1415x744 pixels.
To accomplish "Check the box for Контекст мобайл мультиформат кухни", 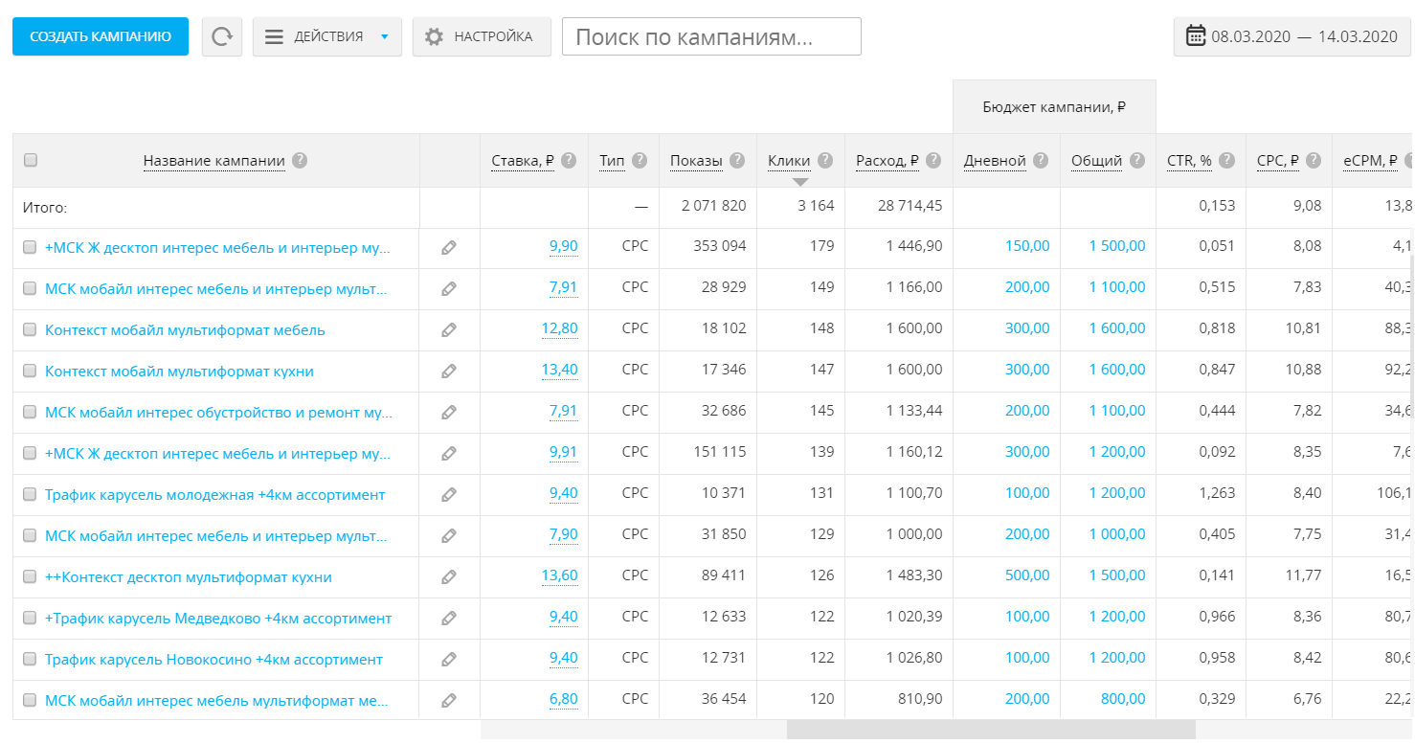I will point(30,371).
